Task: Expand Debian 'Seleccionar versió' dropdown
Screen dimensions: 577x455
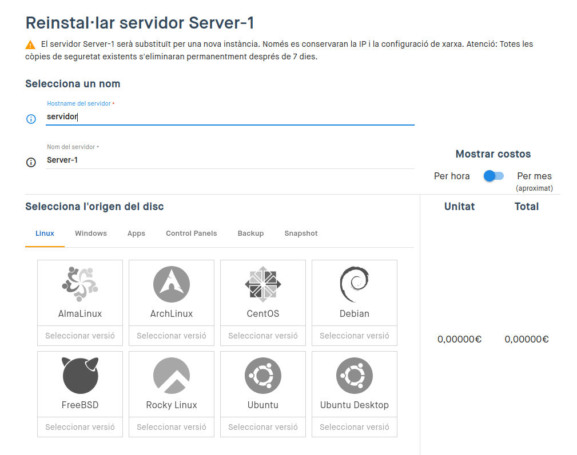Action: click(355, 336)
